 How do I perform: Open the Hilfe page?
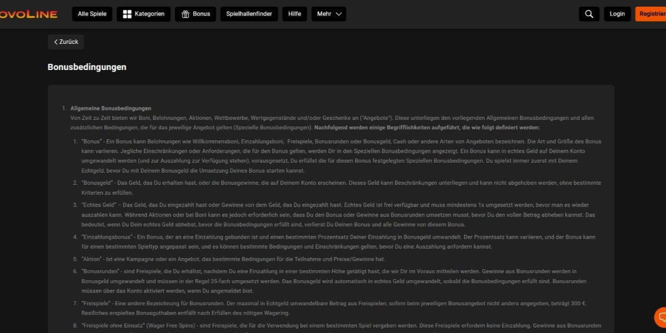point(294,14)
